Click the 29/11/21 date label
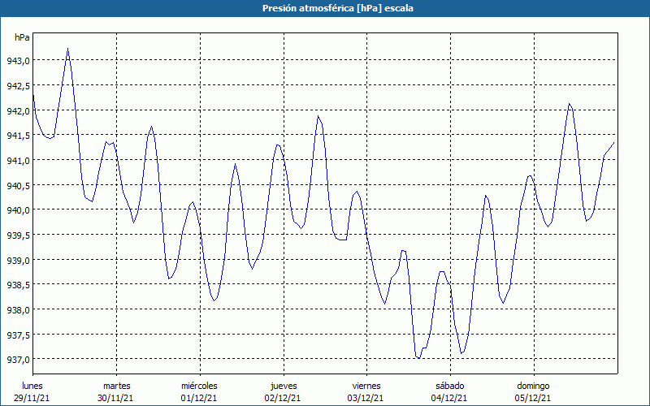This screenshot has height=406, width=650. [x=32, y=398]
